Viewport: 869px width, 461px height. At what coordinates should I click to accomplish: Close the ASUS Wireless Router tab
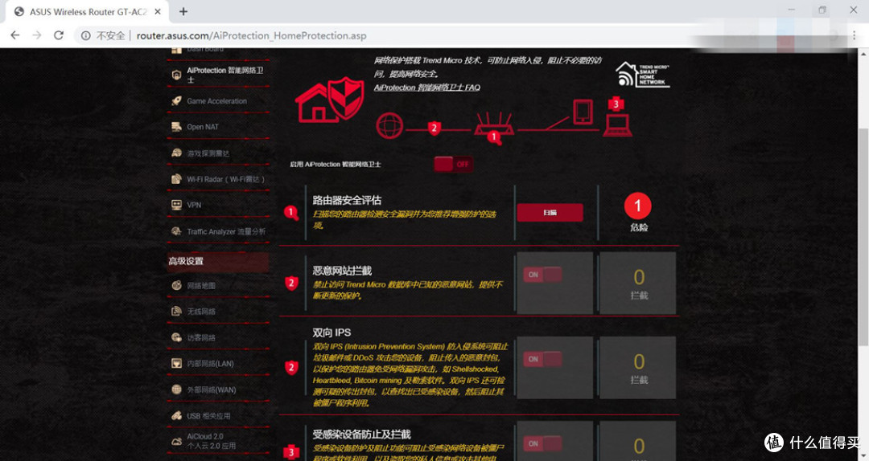point(158,11)
